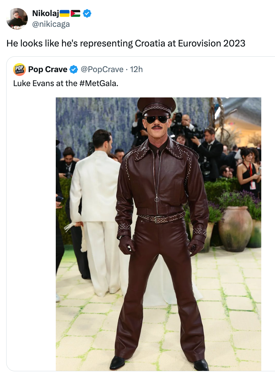The height and width of the screenshot is (376, 275).
Task: Click the Palestine flag emoji beside Nikolaj
Action: click(75, 13)
